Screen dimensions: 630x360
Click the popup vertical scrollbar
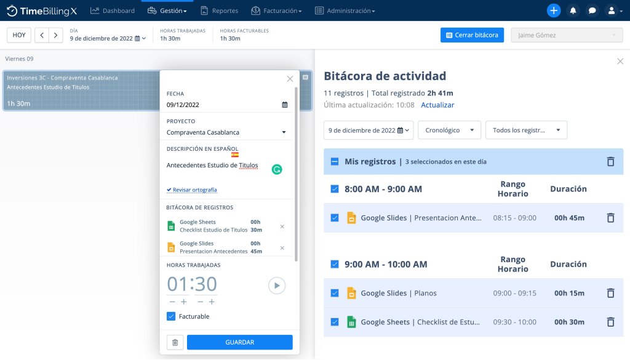[x=297, y=174]
